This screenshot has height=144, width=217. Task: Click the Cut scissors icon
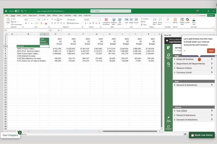click(12, 19)
